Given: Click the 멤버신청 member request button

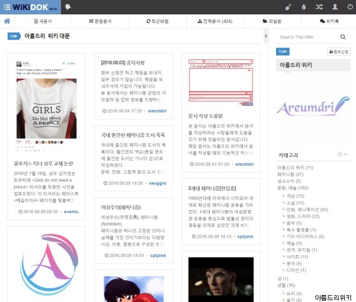Looking at the screenshot, I should pyautogui.click(x=339, y=52).
